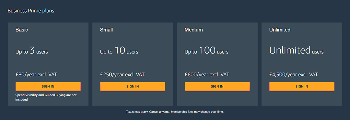Click the 'Up to 10 users' text
This screenshot has height=120, width=350.
pos(119,51)
